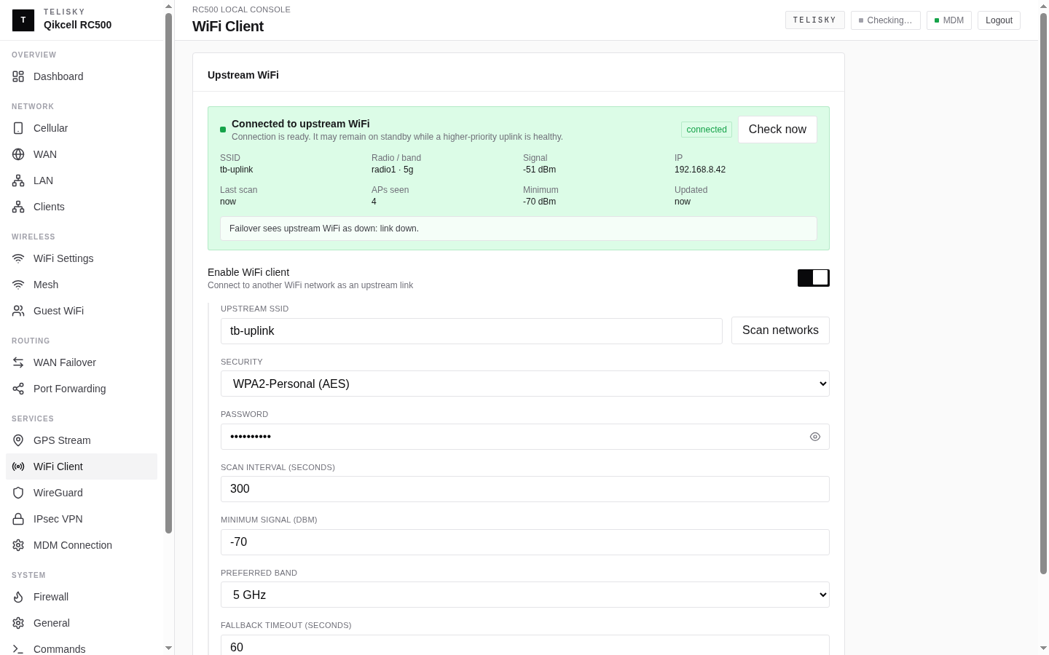Click the GPS Stream pin icon

click(18, 440)
